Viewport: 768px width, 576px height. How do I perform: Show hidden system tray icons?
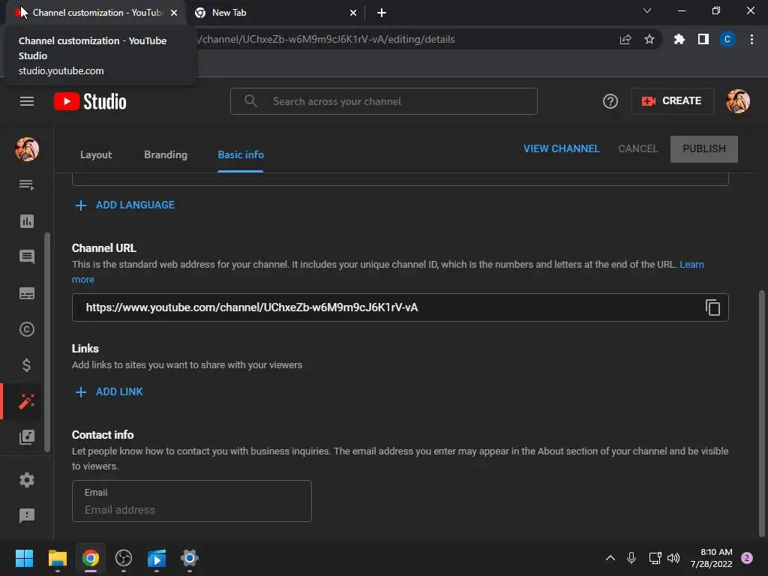(x=610, y=558)
